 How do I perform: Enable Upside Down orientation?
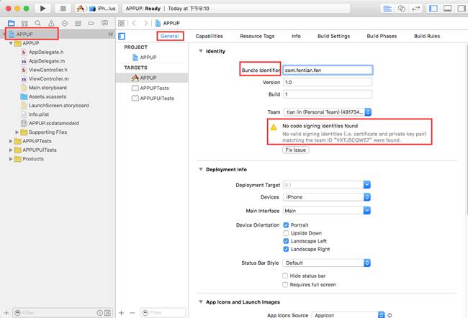tap(287, 233)
